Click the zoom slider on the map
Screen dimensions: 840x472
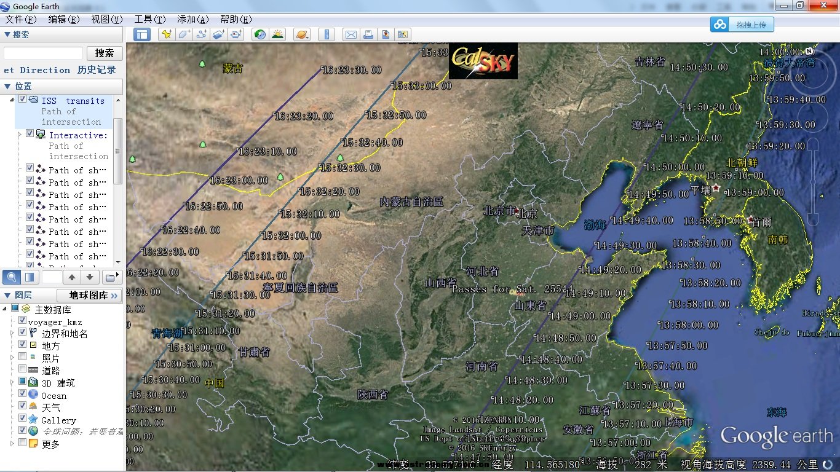point(813,183)
